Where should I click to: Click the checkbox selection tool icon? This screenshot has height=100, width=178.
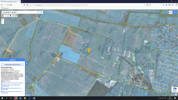pyautogui.click(x=8, y=16)
